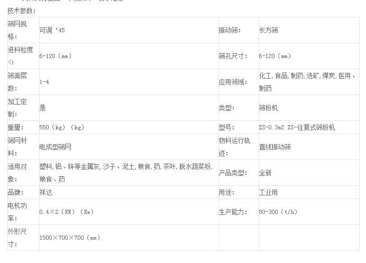Select the 直线振动筛 value cell
Viewport: 366px width, 263px height.
point(275,147)
